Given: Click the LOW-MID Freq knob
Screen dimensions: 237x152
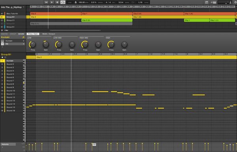Looking at the screenshot, I should 59,44.
